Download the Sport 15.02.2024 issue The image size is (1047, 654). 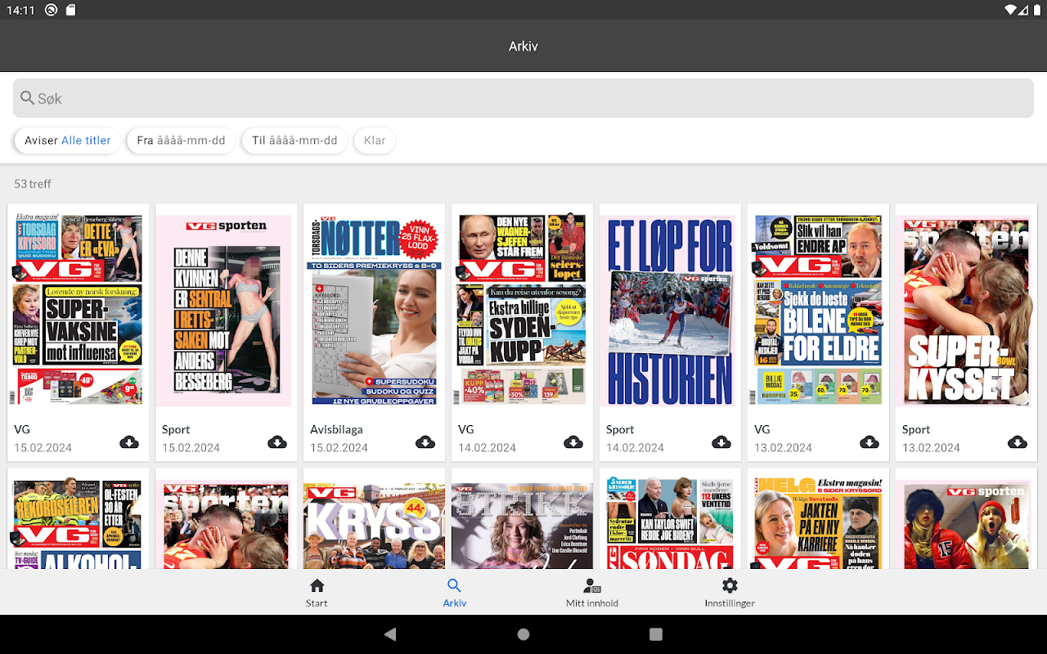pos(277,442)
